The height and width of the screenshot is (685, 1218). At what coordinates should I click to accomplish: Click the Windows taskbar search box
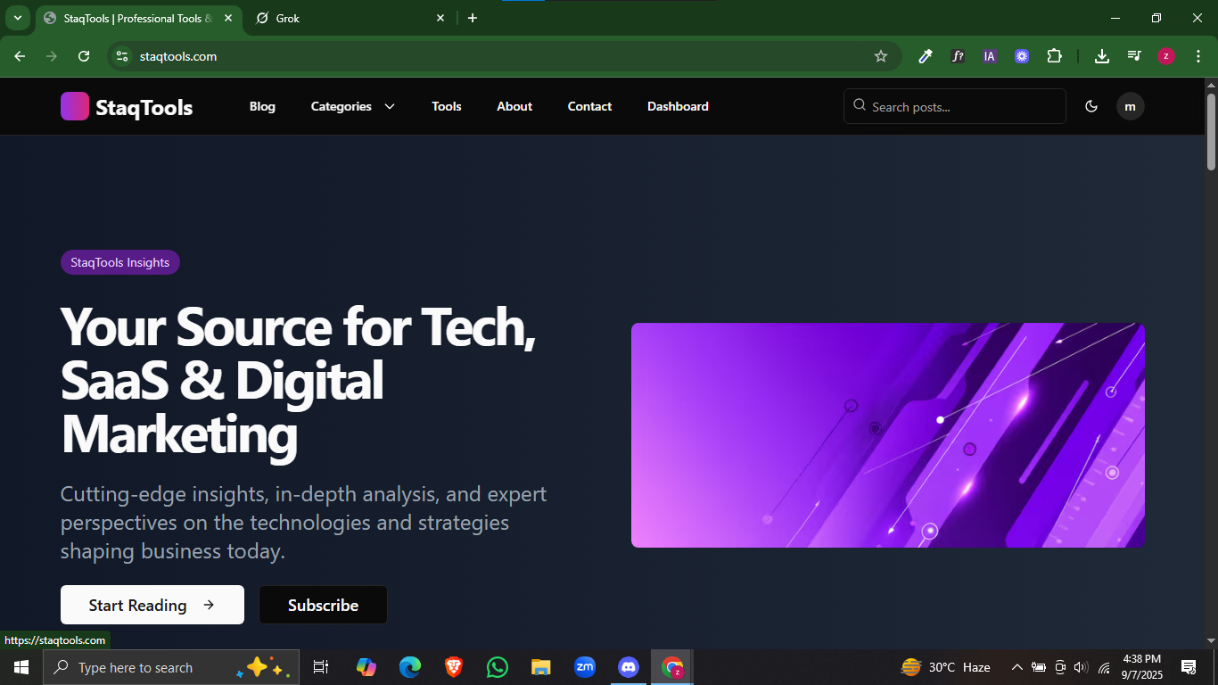(171, 667)
